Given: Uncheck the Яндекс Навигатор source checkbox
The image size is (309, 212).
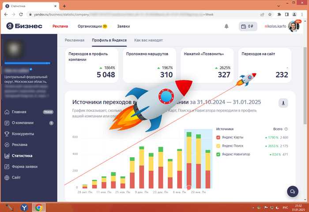Looking at the screenshot, I should 218,154.
